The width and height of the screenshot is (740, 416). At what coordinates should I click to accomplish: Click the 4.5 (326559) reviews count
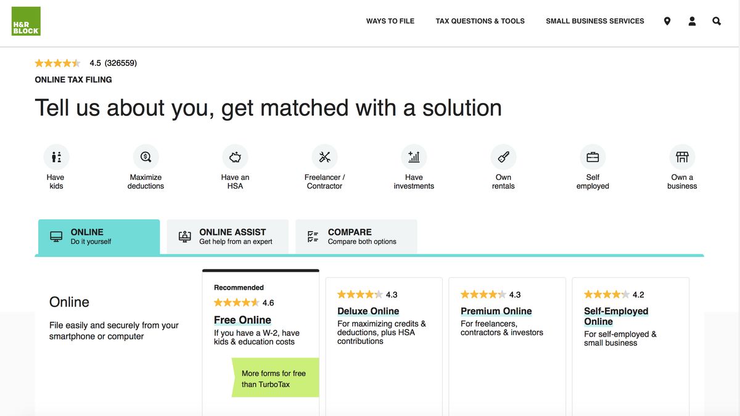tap(113, 62)
